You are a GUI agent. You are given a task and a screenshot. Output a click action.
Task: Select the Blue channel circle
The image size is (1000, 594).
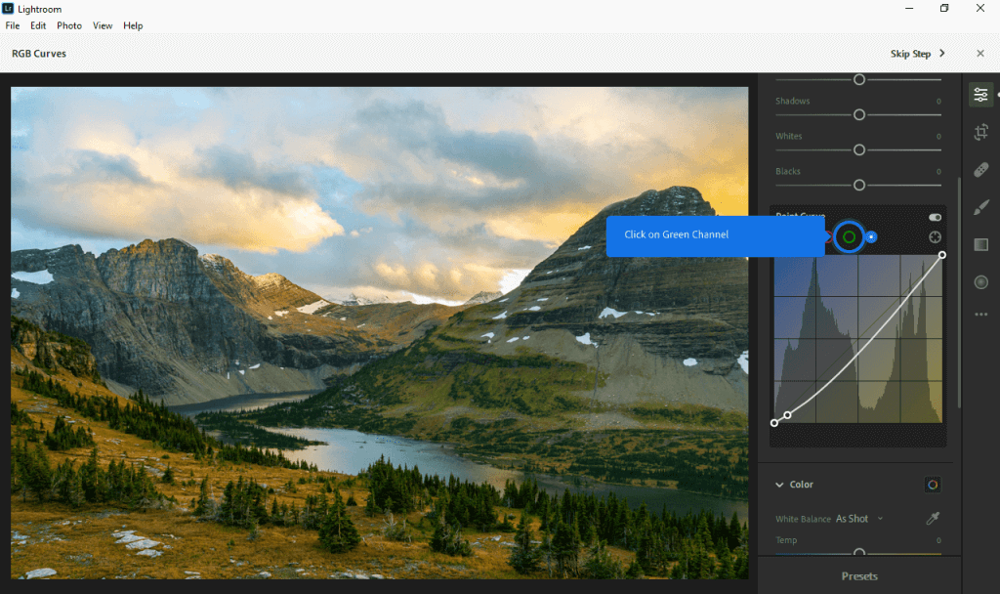(x=871, y=237)
